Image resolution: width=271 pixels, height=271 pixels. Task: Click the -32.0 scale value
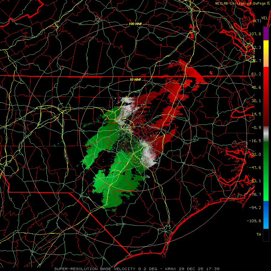[255, 154]
